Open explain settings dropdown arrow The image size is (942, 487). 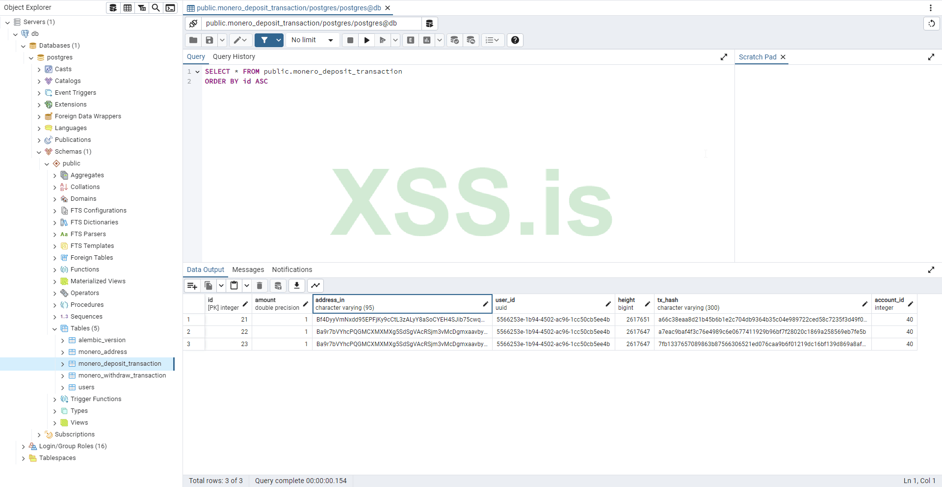coord(440,40)
